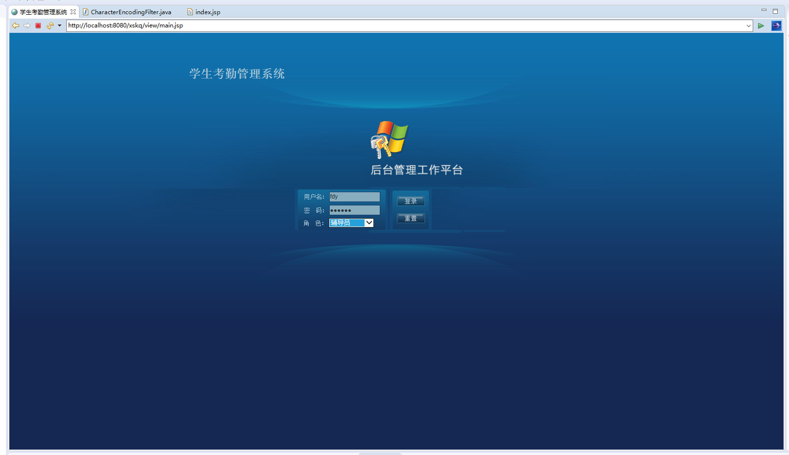This screenshot has height=455, width=789.
Task: Click the back navigation arrow icon
Action: click(x=15, y=25)
